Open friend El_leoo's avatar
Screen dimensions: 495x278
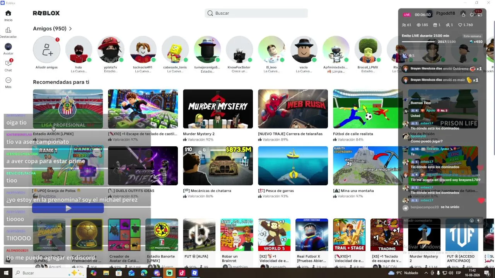pos(271,49)
